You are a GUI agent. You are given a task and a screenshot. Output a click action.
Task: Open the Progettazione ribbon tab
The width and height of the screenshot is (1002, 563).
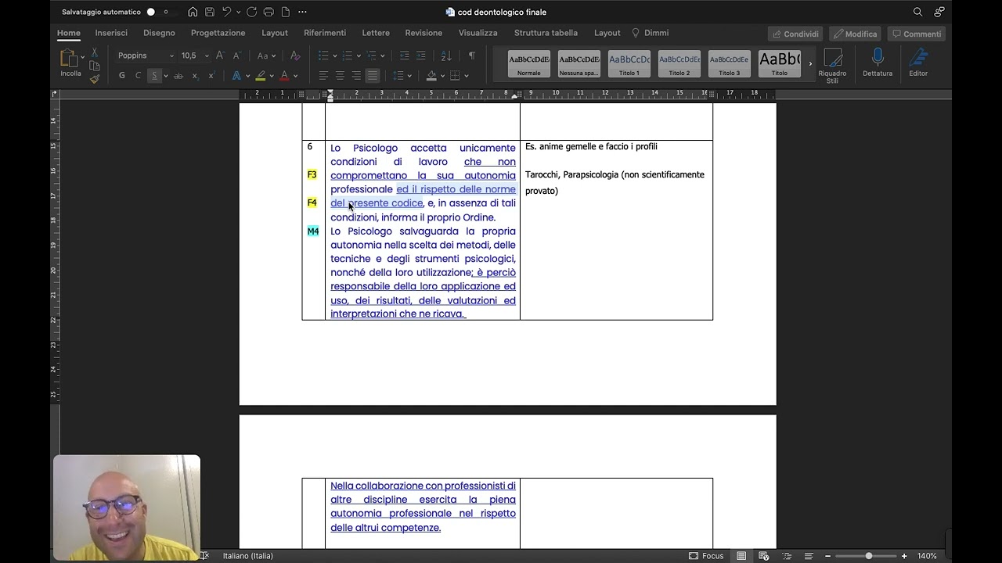[x=218, y=33]
